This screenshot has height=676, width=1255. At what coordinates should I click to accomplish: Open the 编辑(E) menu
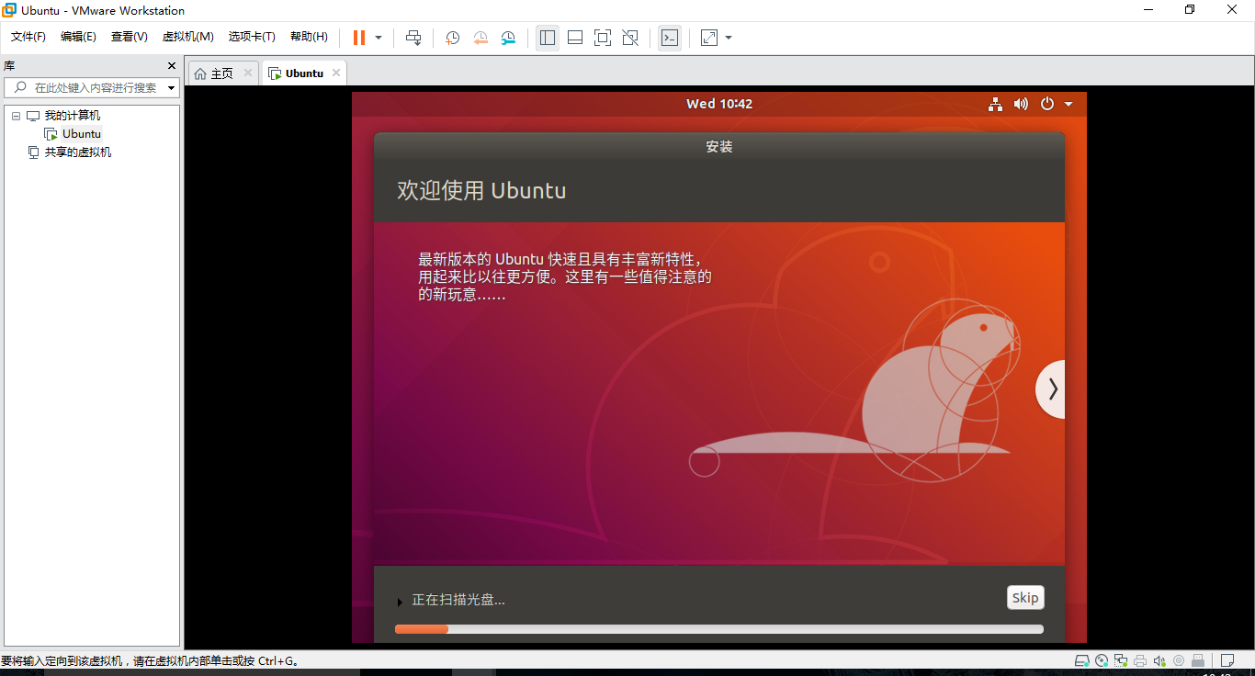click(x=78, y=37)
